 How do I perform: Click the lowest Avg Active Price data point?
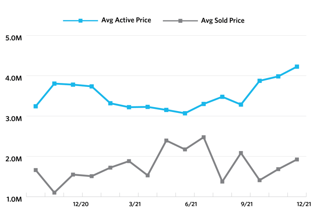pos(185,113)
